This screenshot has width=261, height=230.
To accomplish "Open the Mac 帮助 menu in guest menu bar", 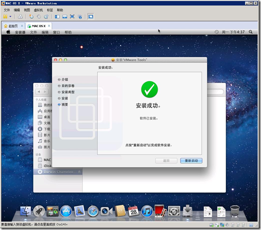I will point(68,32).
